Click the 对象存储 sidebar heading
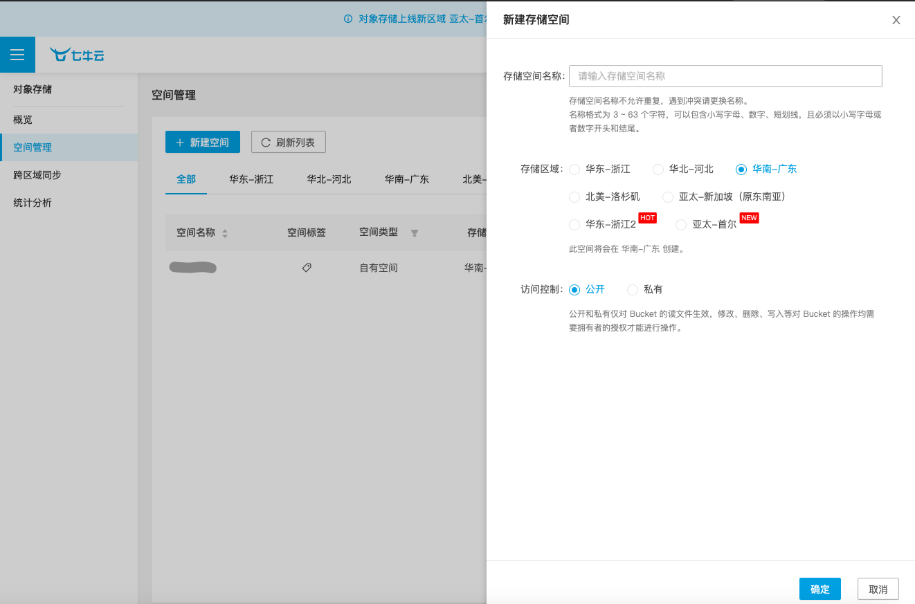Viewport: 915px width, 604px height. click(x=33, y=89)
